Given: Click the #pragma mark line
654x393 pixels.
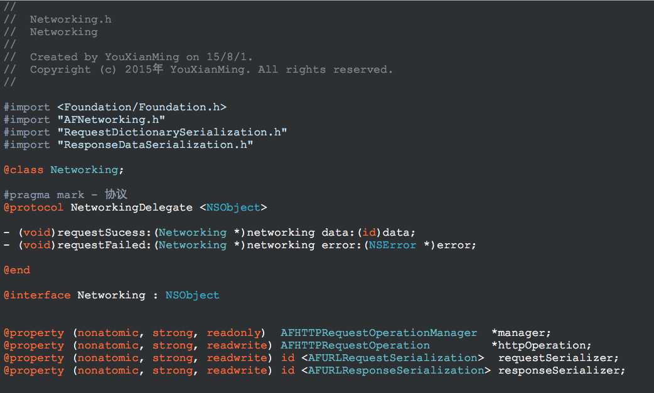Looking at the screenshot, I should 65,195.
